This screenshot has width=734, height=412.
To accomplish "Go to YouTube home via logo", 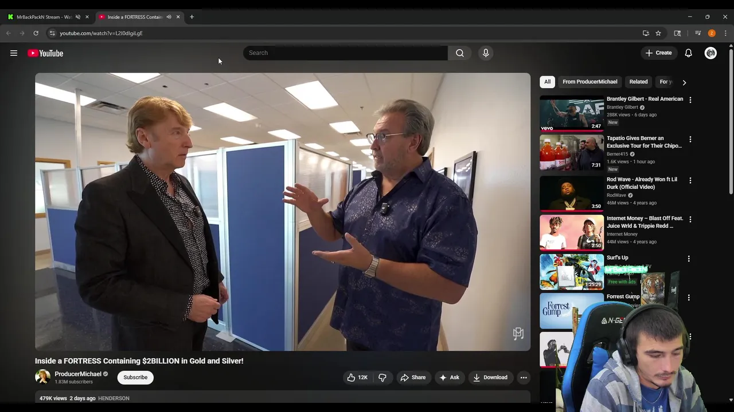I will 45,53.
